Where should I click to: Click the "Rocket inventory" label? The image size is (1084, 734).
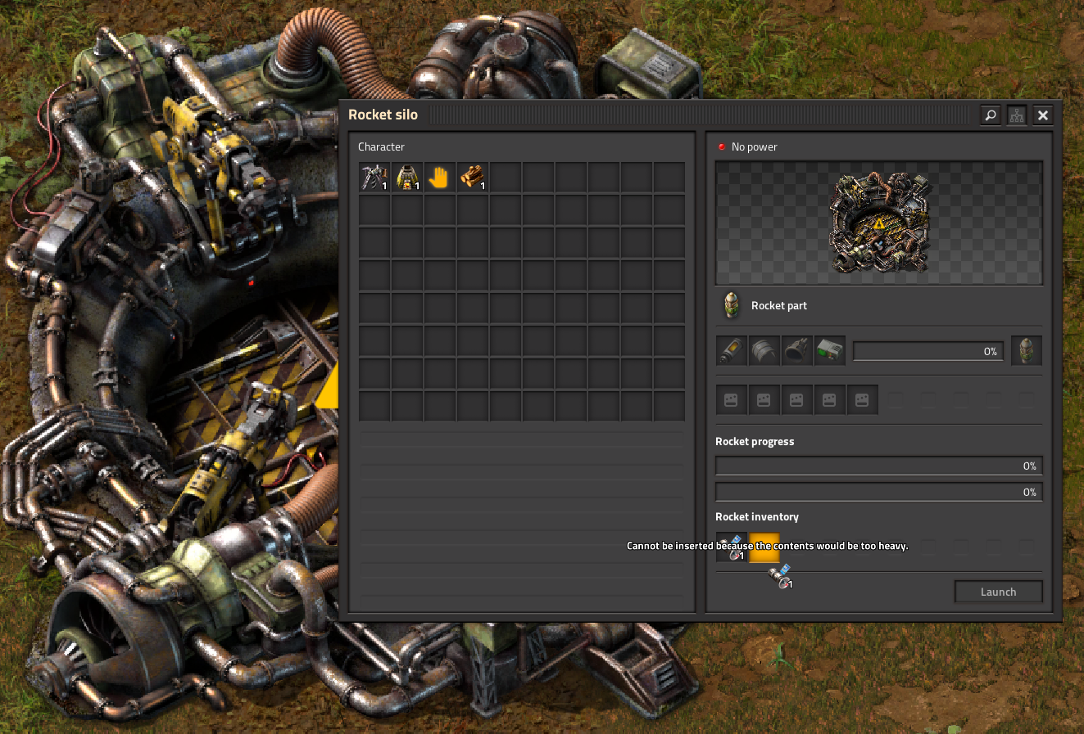coord(757,517)
